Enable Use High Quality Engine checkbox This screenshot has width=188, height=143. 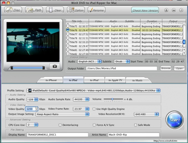(94, 109)
